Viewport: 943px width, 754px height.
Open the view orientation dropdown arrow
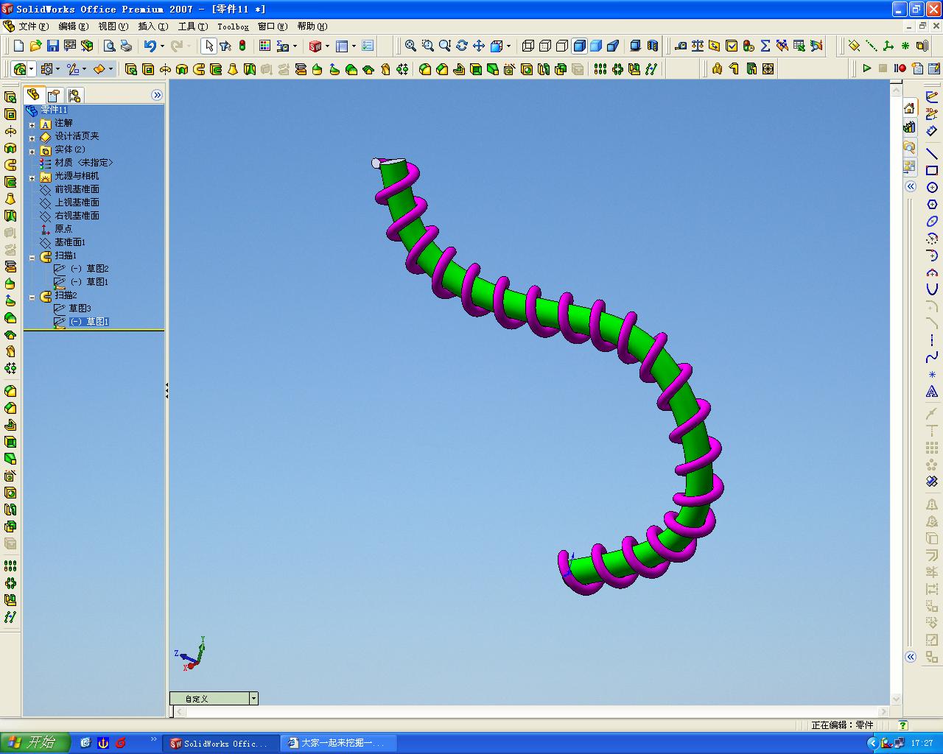pyautogui.click(x=508, y=46)
